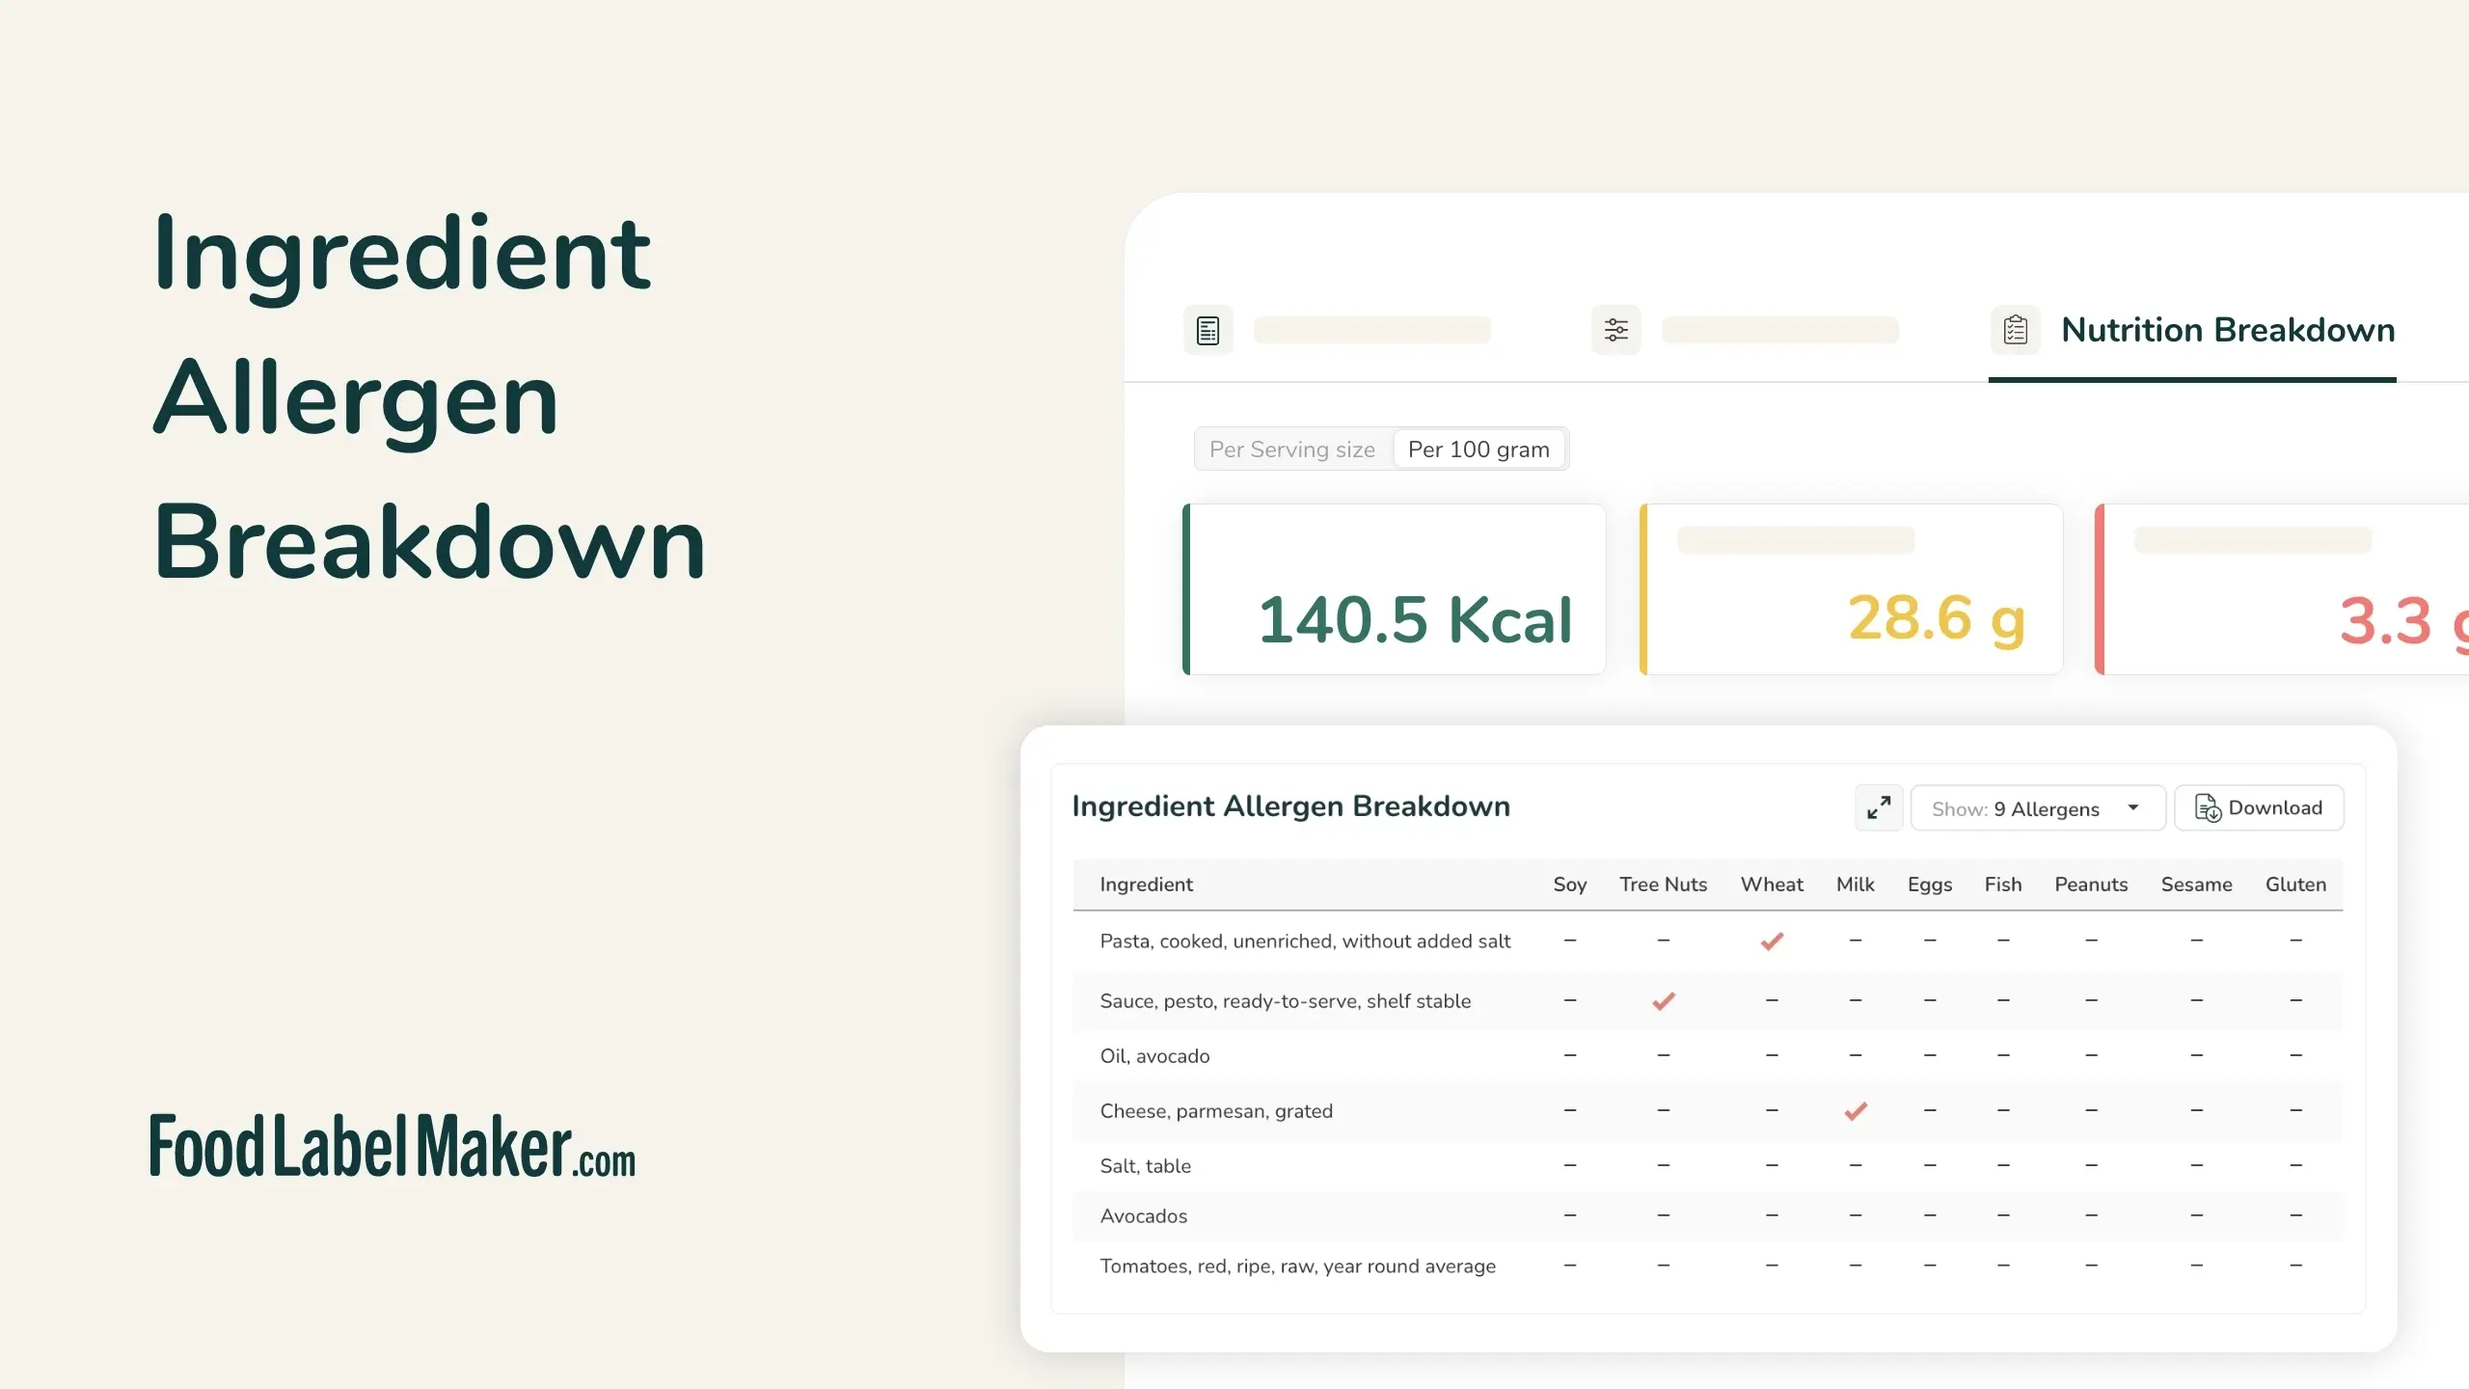Viewport: 2469px width, 1389px height.
Task: Expand the allergen table to fullscreen view
Action: (x=1877, y=807)
